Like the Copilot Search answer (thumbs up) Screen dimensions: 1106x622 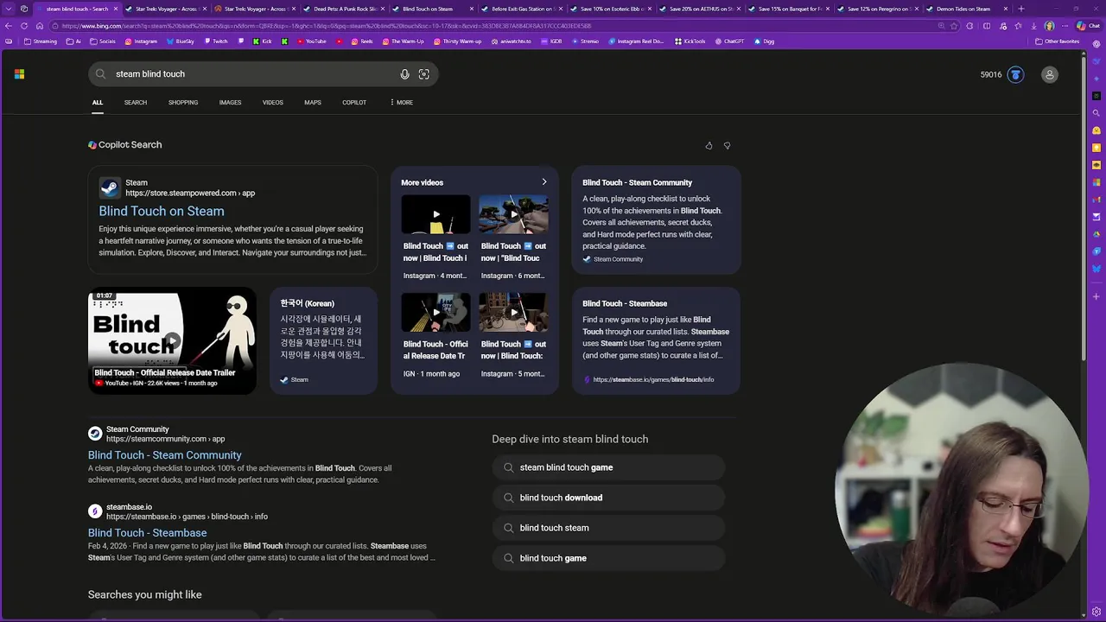click(x=709, y=146)
